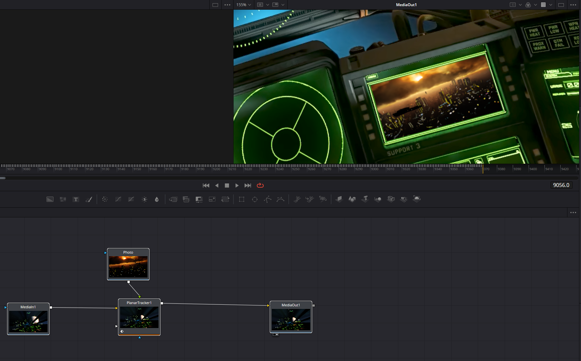Switch right viewer to single view layout

tap(561, 5)
